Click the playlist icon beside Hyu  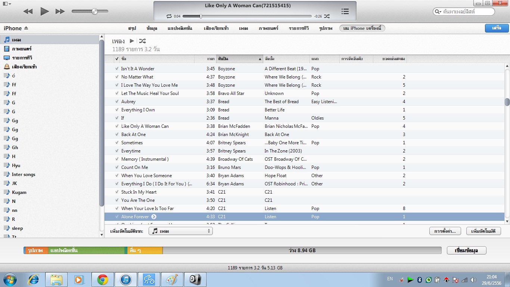click(7, 166)
